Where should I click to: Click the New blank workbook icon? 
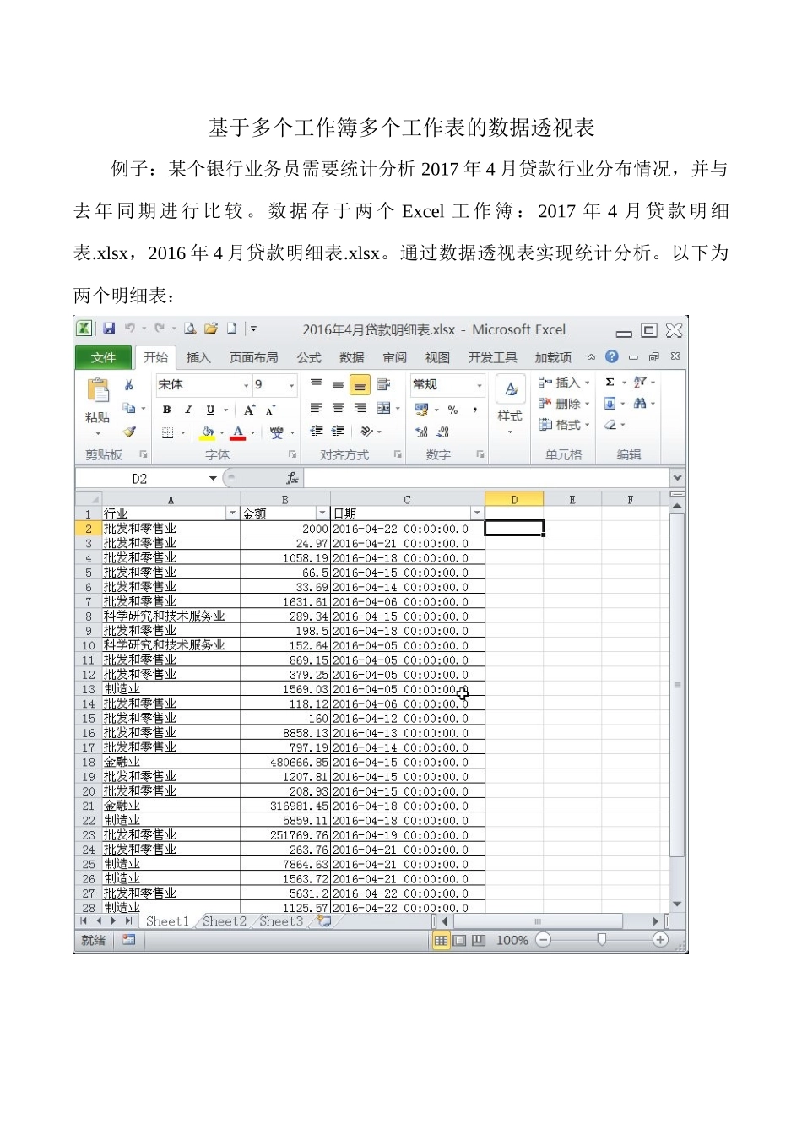click(231, 329)
